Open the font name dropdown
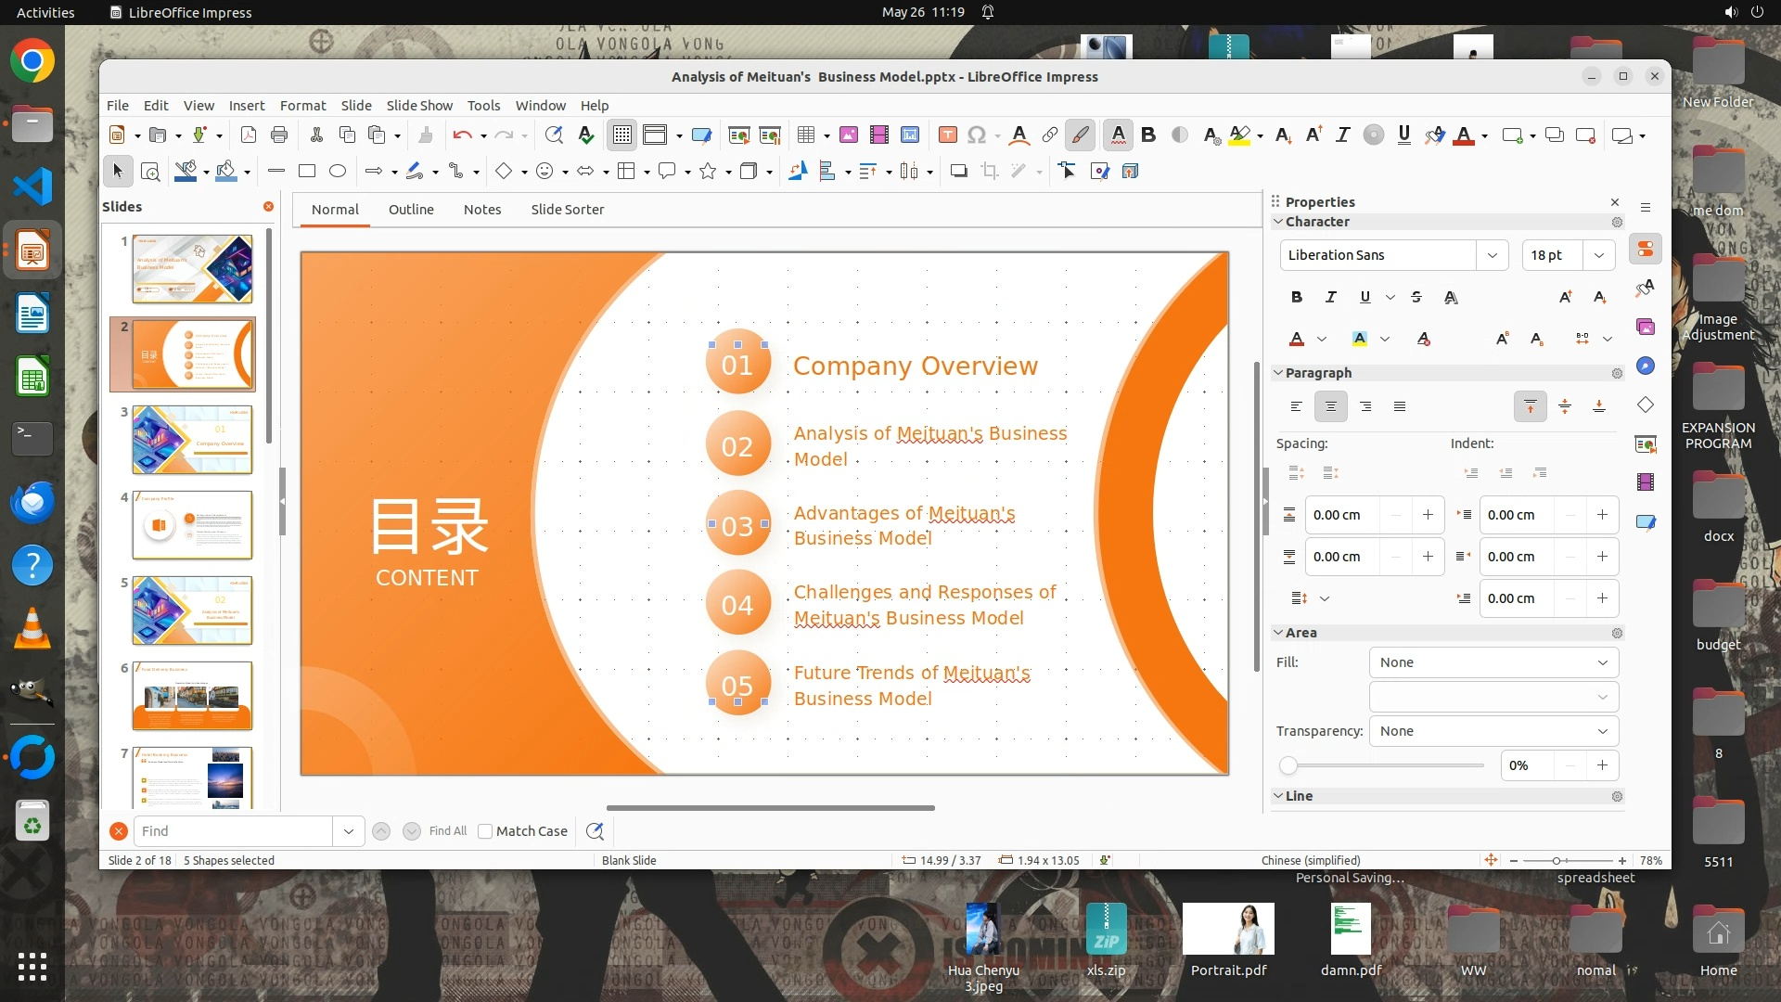 click(1492, 255)
